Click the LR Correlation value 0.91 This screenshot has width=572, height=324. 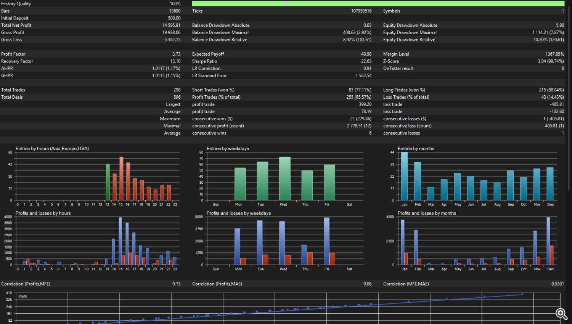(x=367, y=69)
